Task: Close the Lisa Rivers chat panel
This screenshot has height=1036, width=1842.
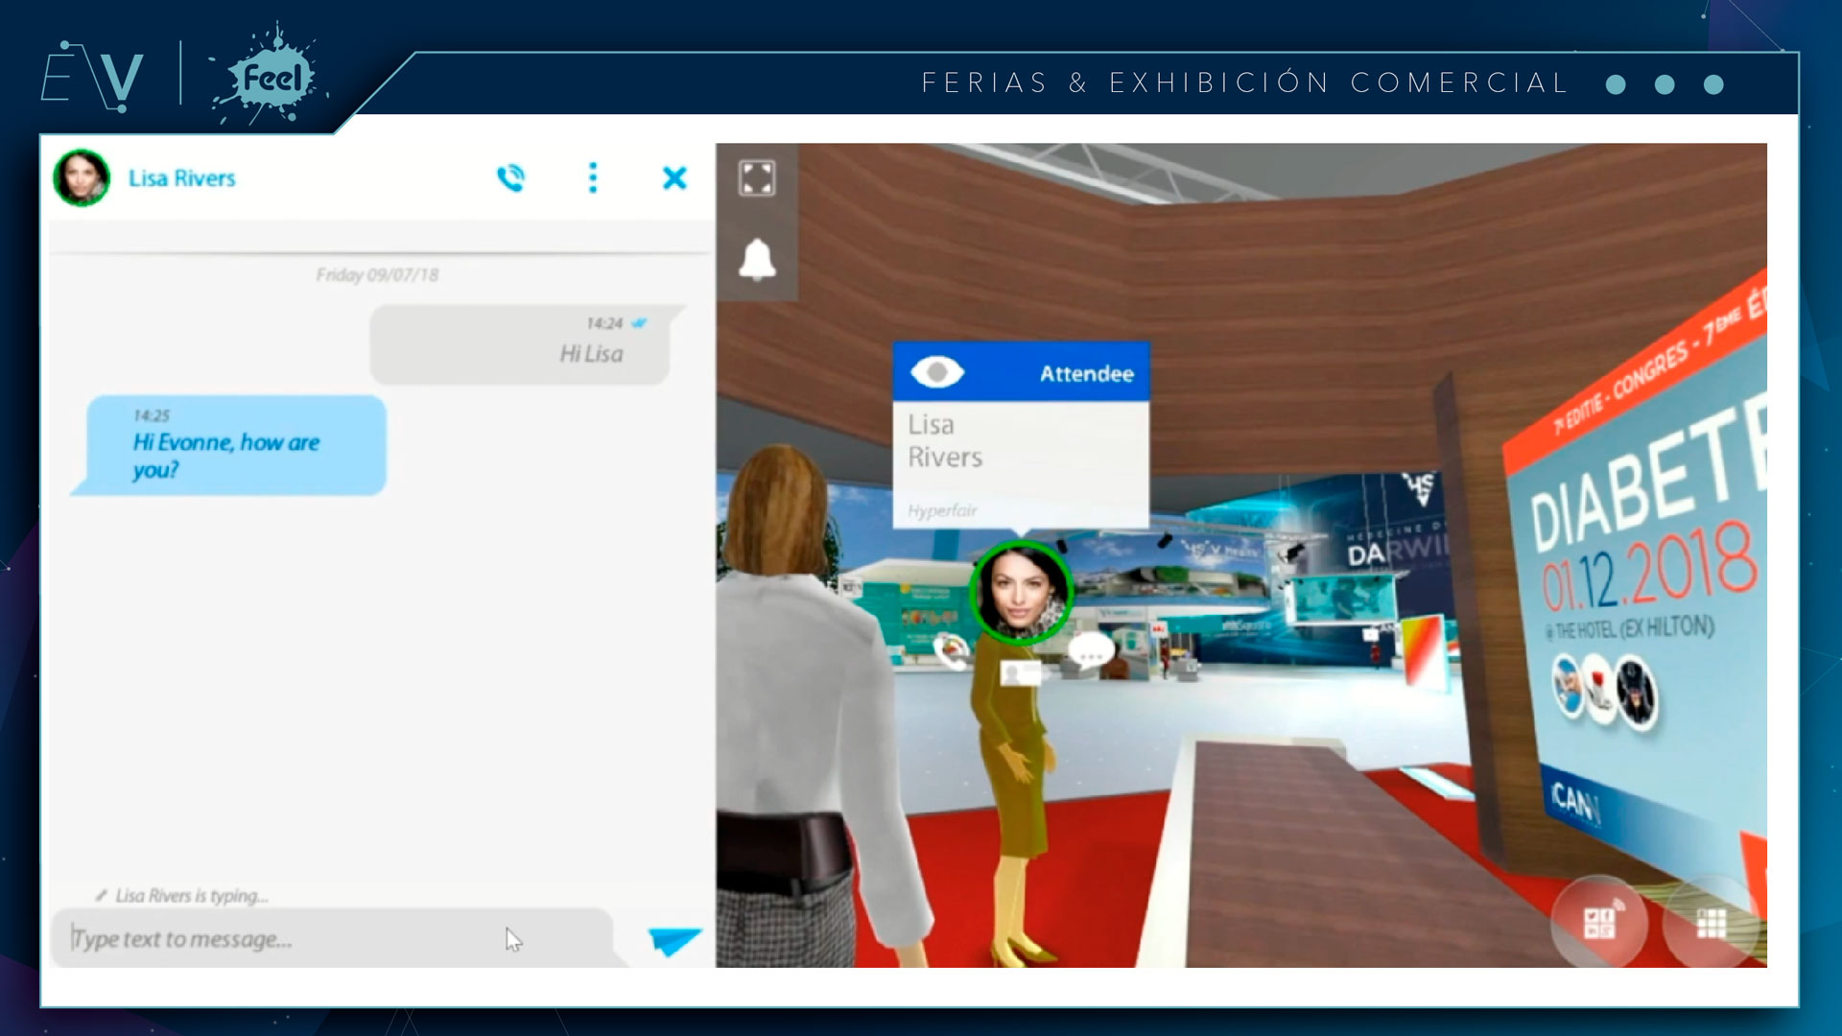Action: tap(674, 177)
